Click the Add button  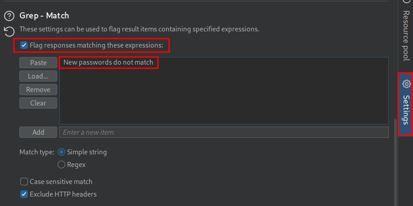click(38, 132)
